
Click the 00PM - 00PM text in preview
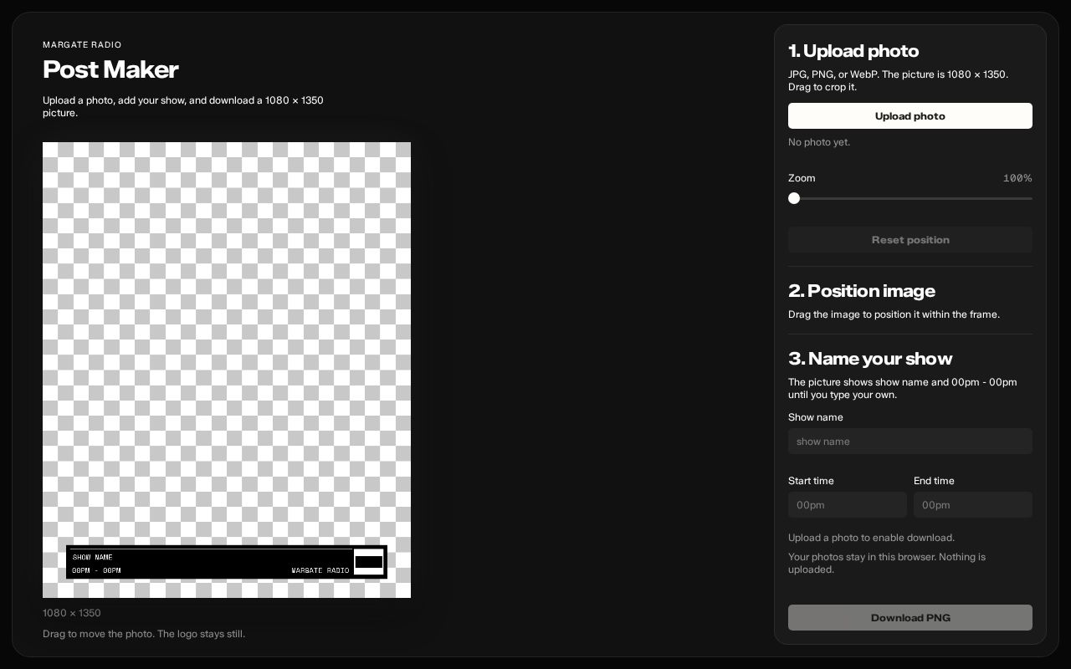tap(96, 570)
